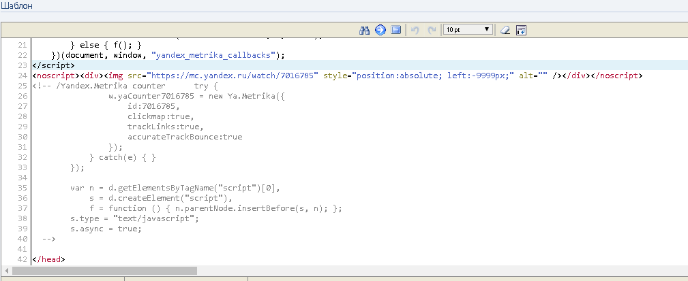
Task: Click the 'clickmap:true,' line
Action: tap(161, 116)
